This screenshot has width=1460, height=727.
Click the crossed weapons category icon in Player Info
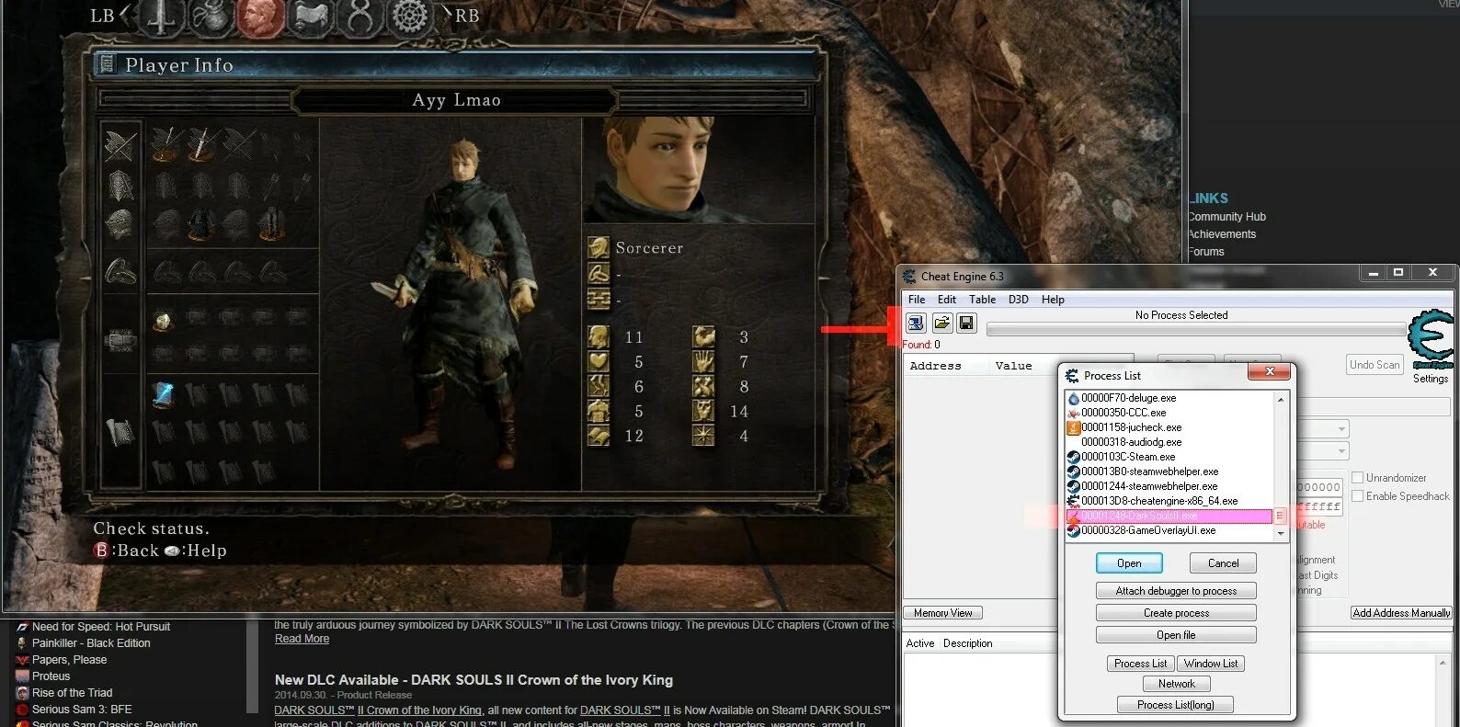(120, 147)
